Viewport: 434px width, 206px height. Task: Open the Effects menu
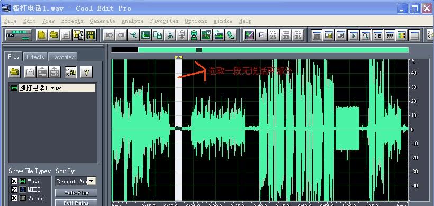[72, 21]
